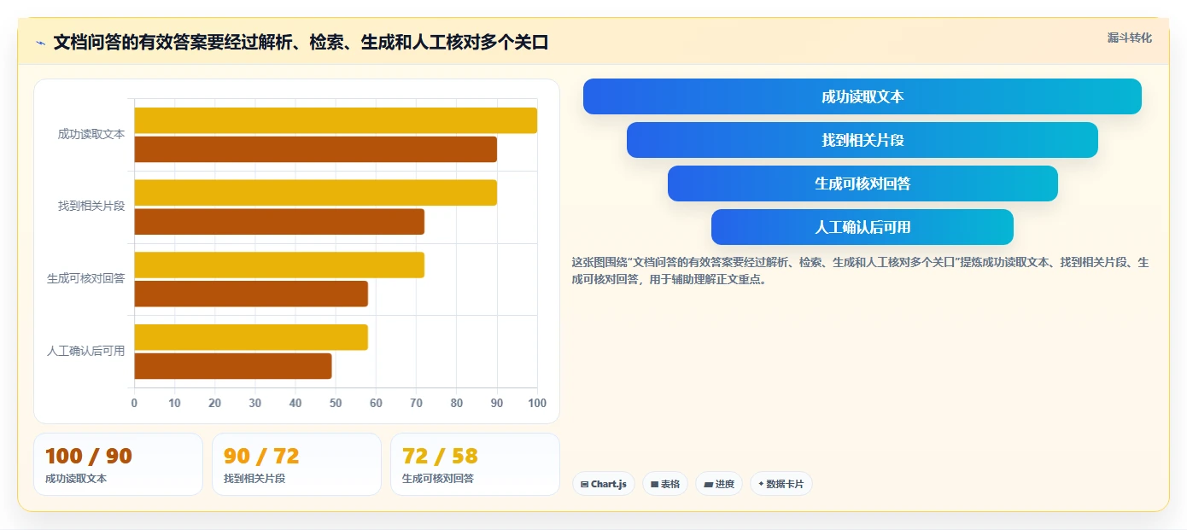1187x530 pixels.
Task: Click the 数据卡片 tag chip
Action: coord(781,484)
